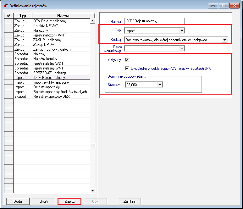Toggle the Aktywny checkbox
This screenshot has height=209, width=243.
click(127, 60)
